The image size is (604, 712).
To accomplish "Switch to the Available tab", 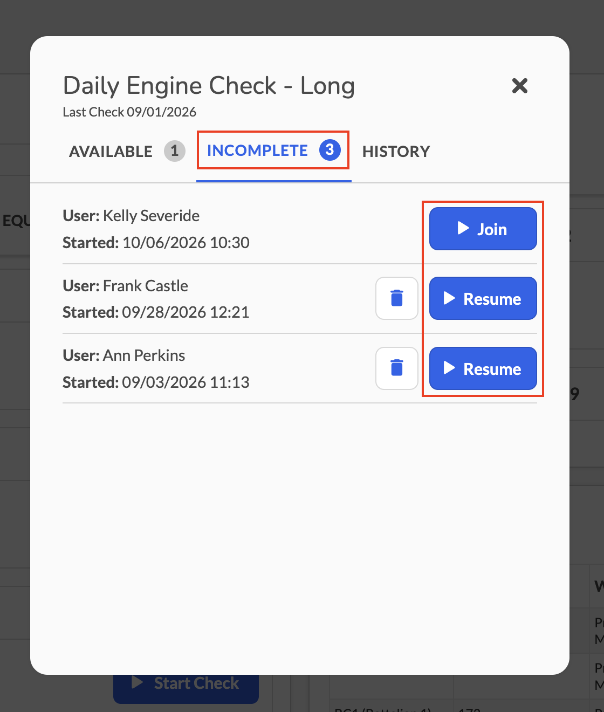I will coord(127,151).
